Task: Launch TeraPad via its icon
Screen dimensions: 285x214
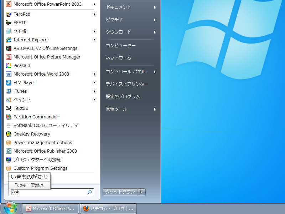Action: point(8,14)
